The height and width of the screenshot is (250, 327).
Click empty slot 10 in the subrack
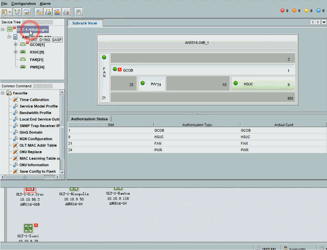point(198,84)
